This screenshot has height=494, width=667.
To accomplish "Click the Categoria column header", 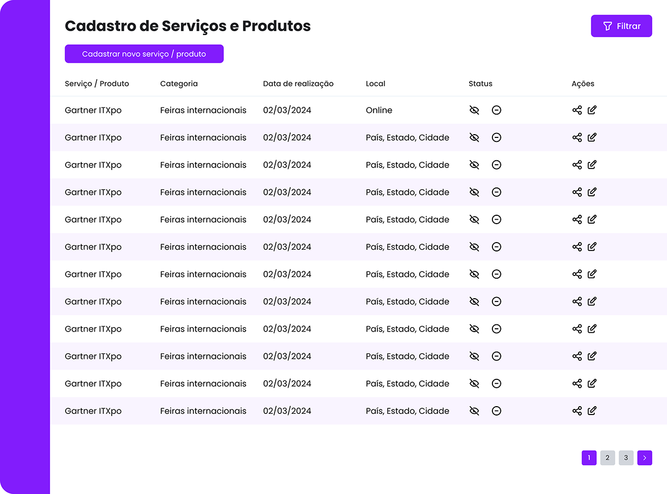I will click(179, 83).
